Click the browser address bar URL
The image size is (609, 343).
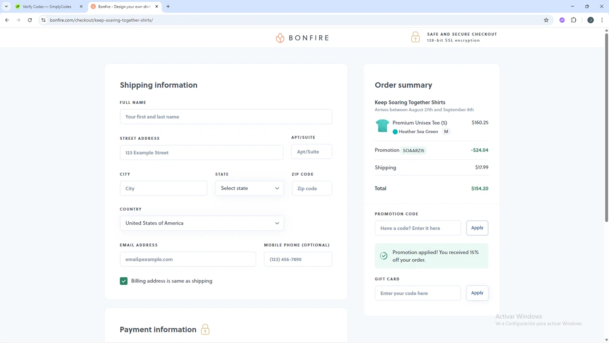point(101,20)
